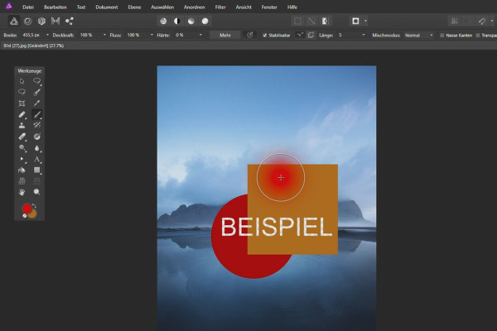
Task: Select the Dodge Brush tool
Action: (x=22, y=148)
